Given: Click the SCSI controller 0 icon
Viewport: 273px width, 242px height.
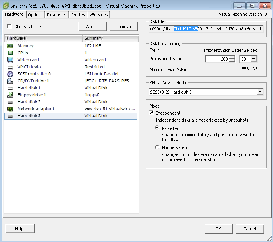Looking at the screenshot, I should point(10,74).
